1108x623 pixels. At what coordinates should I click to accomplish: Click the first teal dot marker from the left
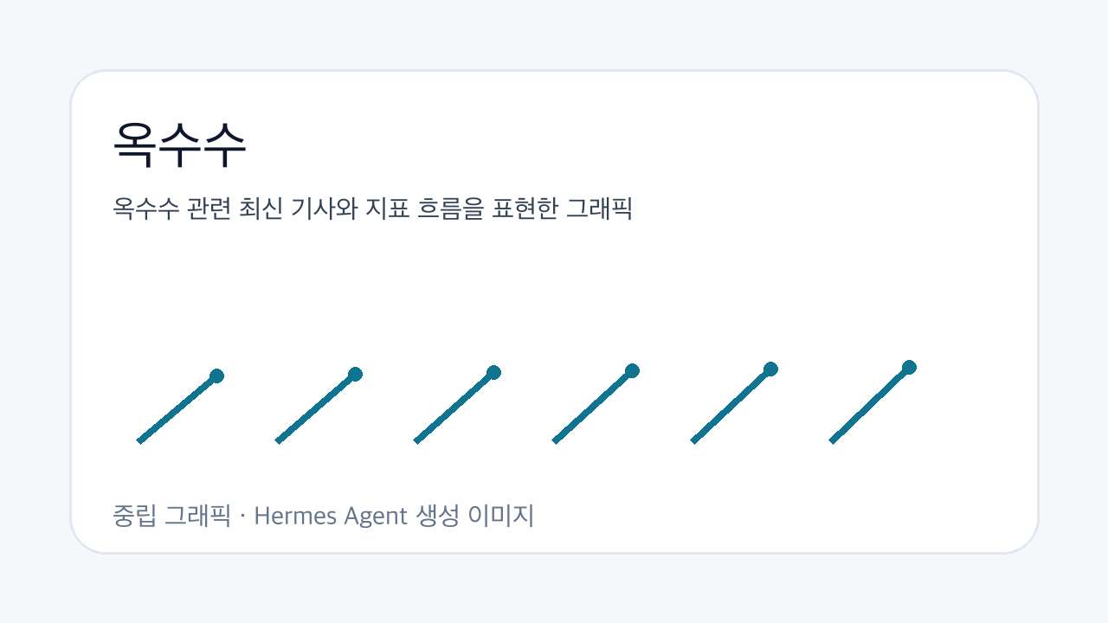pyautogui.click(x=216, y=376)
